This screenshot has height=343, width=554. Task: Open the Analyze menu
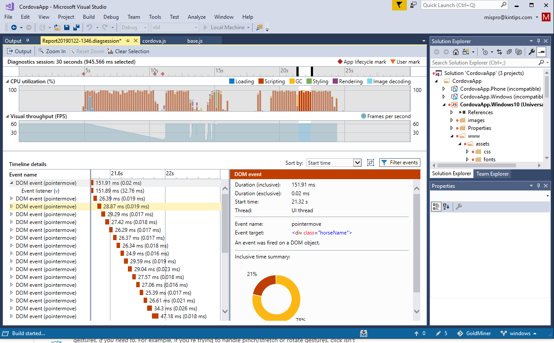pos(196,17)
